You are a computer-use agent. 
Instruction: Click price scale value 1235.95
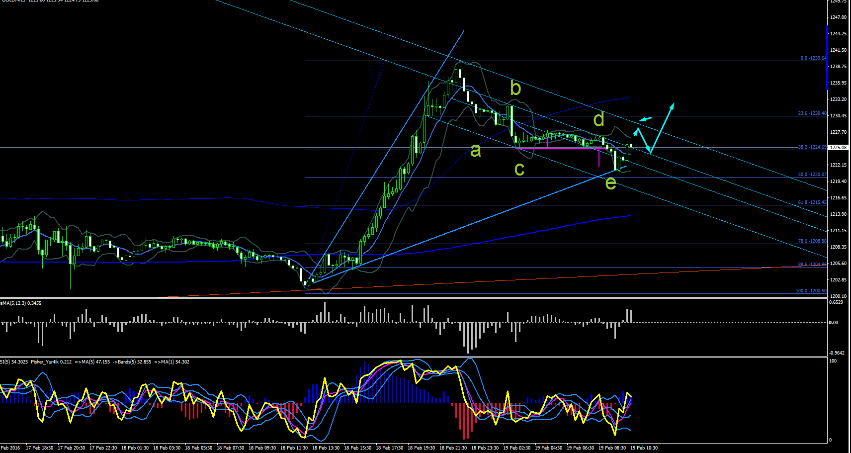click(x=838, y=83)
